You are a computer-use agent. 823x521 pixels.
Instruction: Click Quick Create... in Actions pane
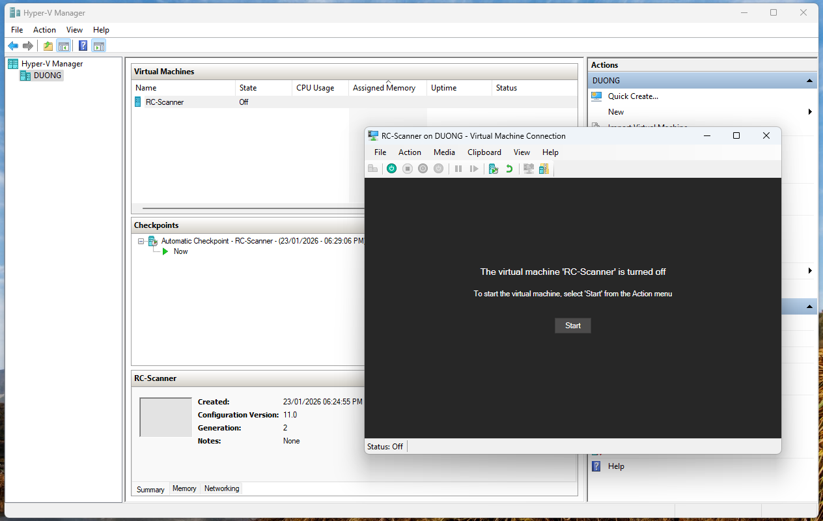(633, 96)
